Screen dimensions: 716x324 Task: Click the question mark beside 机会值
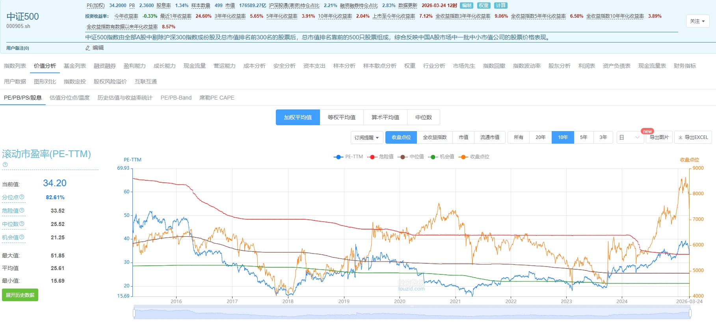coord(22,237)
